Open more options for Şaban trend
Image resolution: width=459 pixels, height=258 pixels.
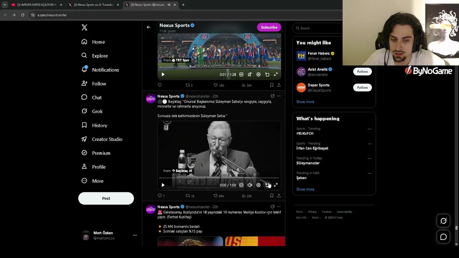369,173
